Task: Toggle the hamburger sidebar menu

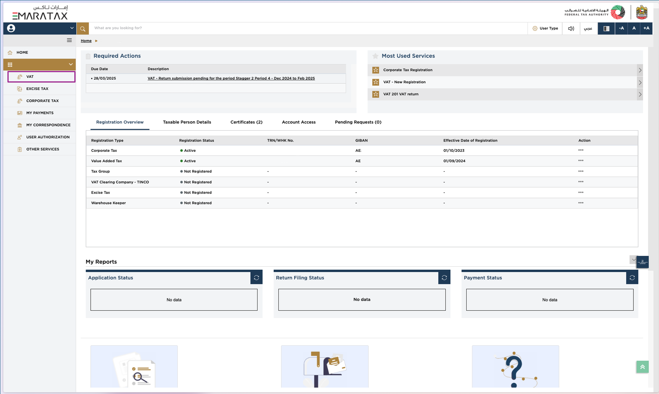Action: pyautogui.click(x=69, y=40)
